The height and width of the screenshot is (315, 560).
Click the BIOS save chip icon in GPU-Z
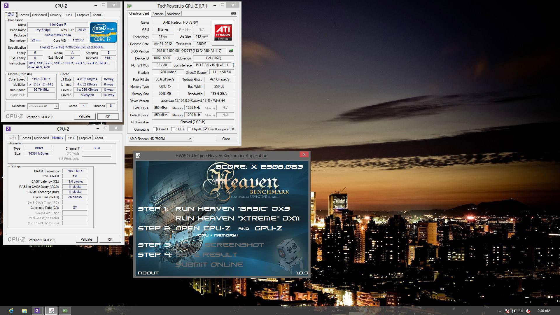click(x=231, y=51)
